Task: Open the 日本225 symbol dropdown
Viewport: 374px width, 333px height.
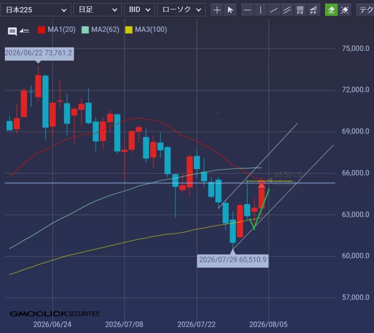Action: [35, 10]
